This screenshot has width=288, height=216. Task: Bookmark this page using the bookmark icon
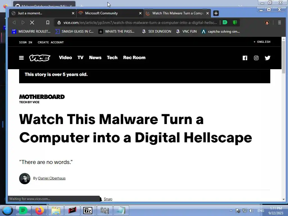tap(48, 22)
